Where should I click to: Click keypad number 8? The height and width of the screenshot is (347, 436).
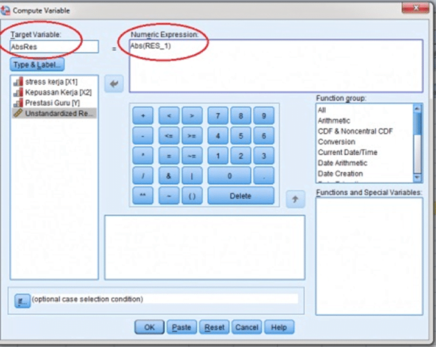point(241,116)
